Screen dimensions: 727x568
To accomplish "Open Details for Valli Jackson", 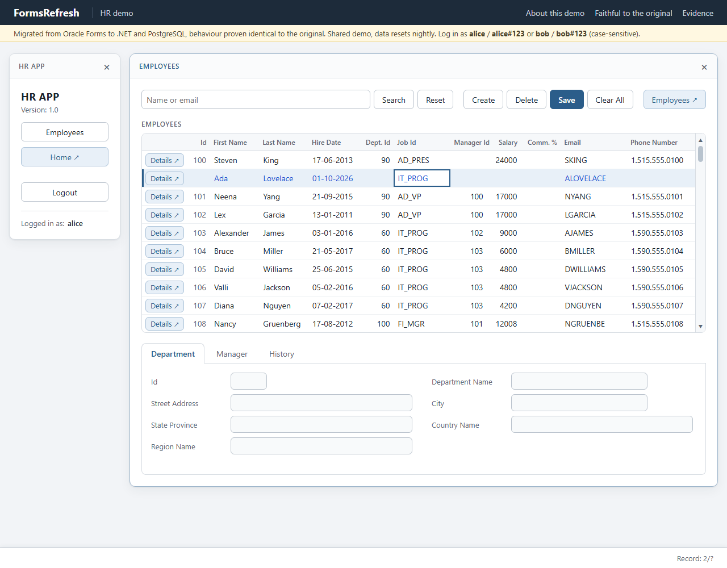I will pos(165,287).
